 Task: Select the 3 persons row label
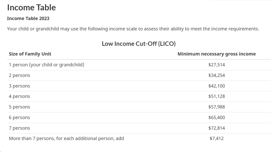pos(19,86)
